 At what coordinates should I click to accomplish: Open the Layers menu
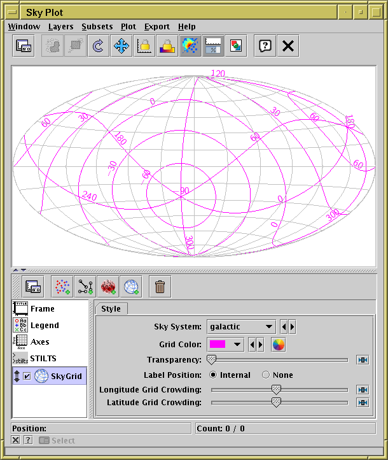(x=60, y=26)
